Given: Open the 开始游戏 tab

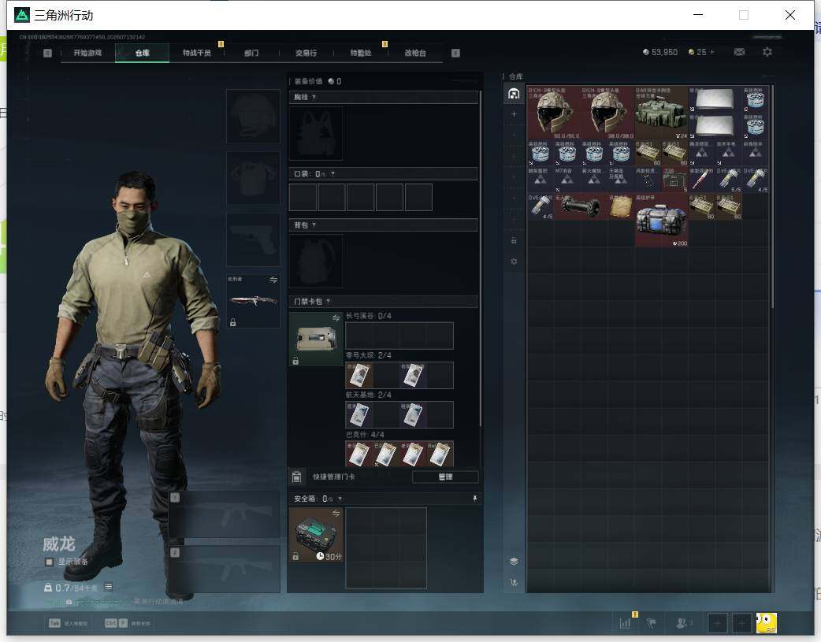Looking at the screenshot, I should pyautogui.click(x=87, y=53).
